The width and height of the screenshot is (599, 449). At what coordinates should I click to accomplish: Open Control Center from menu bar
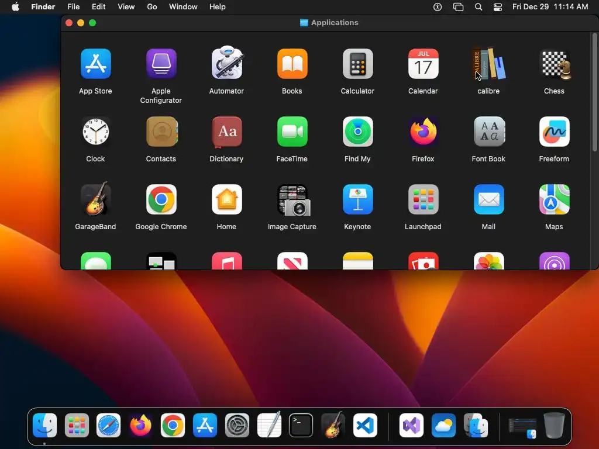pos(498,7)
